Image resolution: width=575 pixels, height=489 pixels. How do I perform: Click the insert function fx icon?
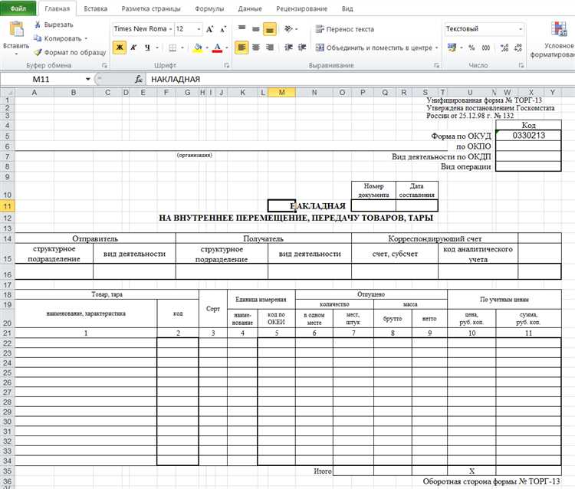[x=139, y=80]
